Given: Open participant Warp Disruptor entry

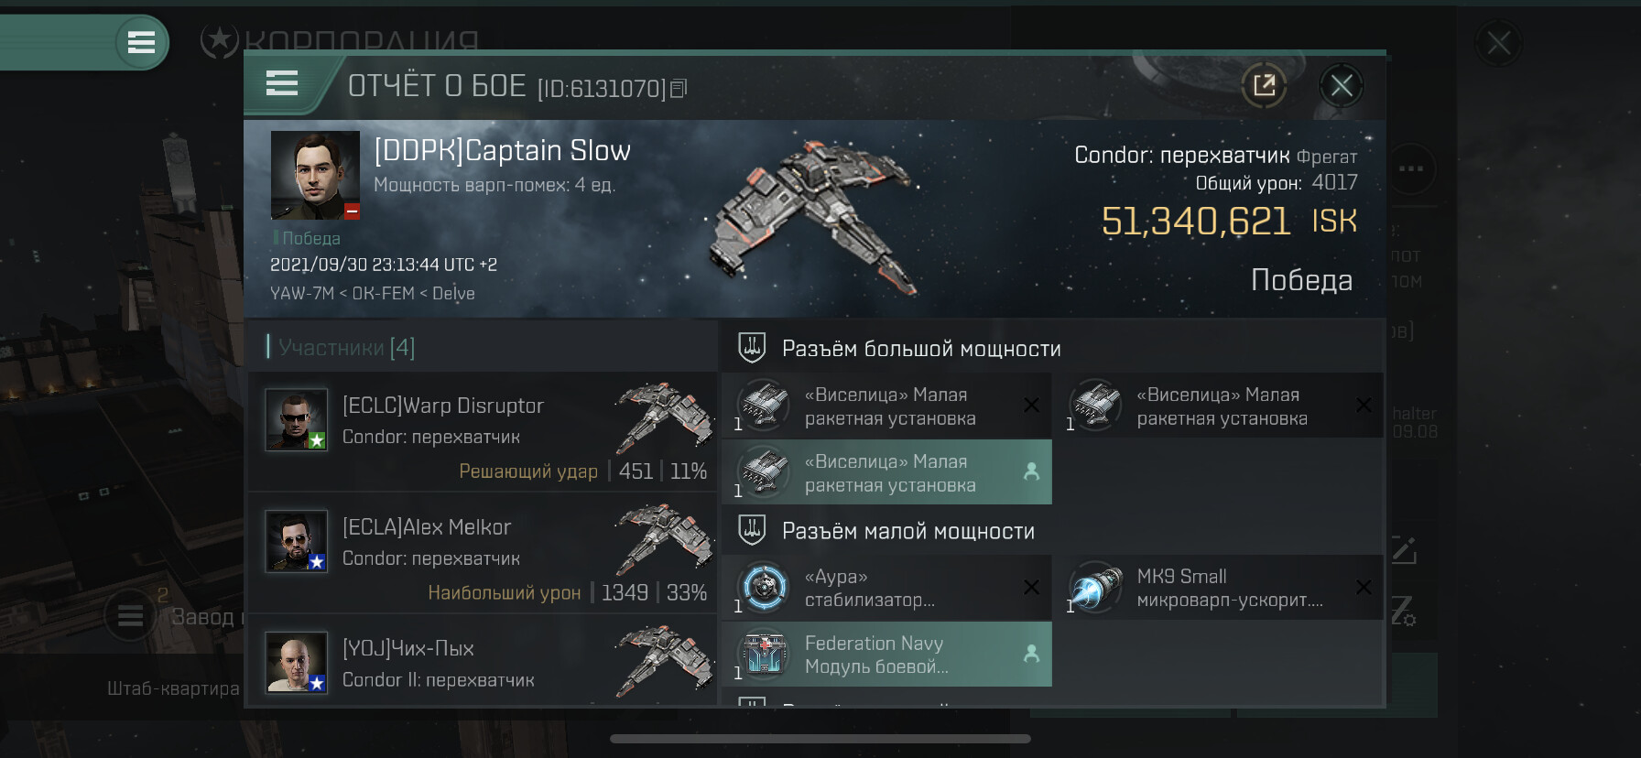Looking at the screenshot, I should point(483,431).
